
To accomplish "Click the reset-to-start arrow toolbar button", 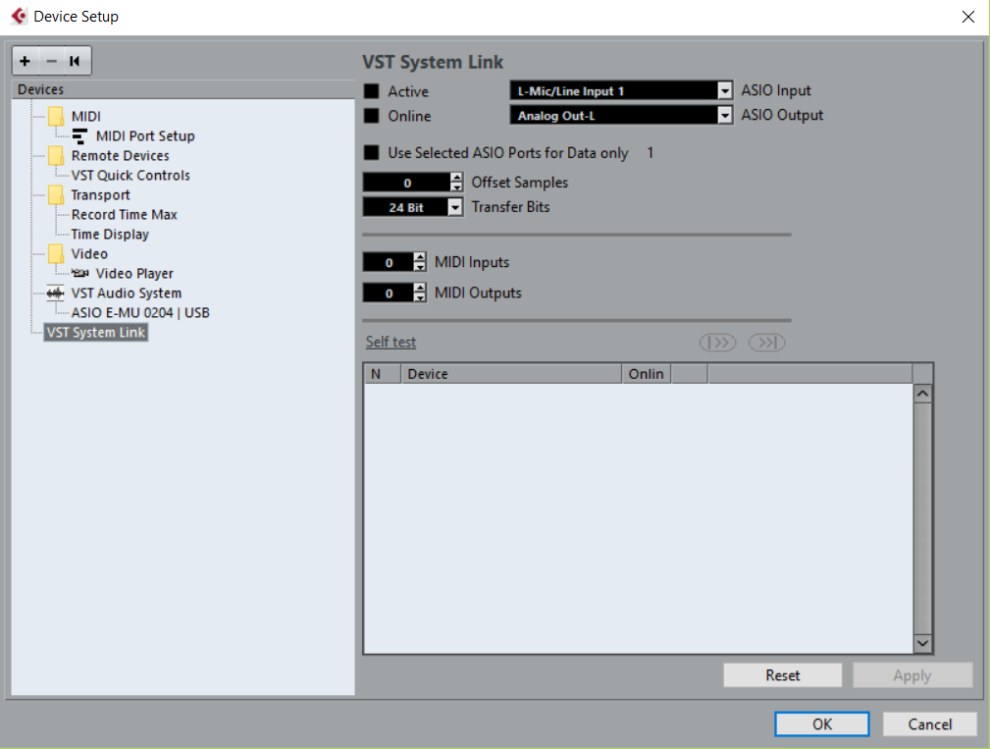I will pos(76,61).
